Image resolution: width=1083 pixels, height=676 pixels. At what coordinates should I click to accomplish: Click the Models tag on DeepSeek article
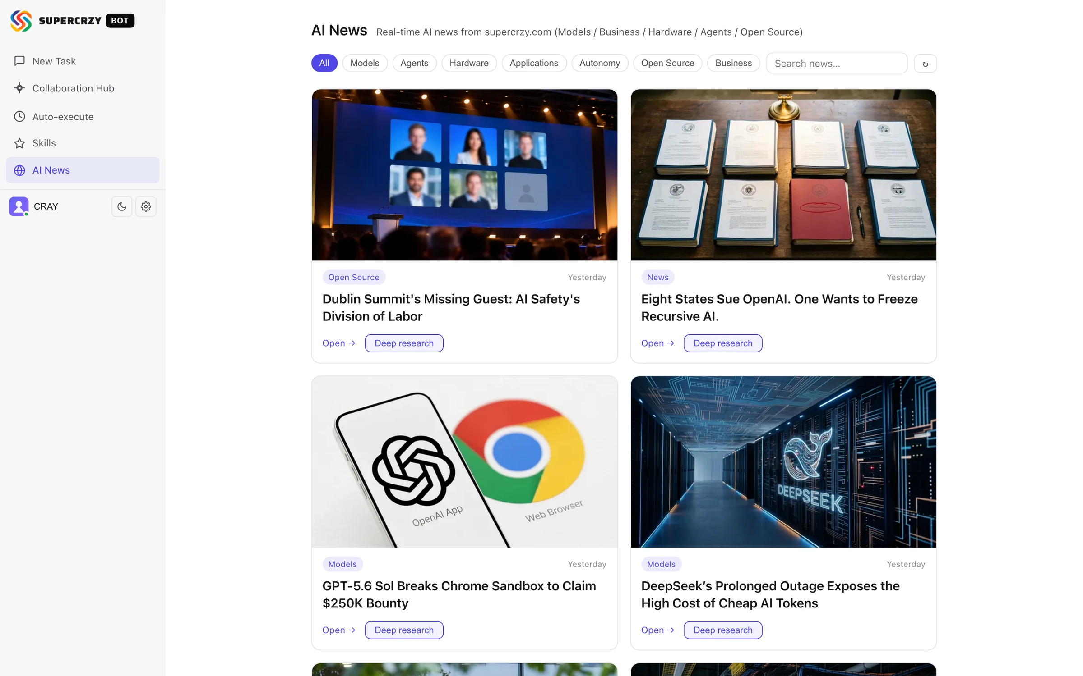[x=661, y=564]
